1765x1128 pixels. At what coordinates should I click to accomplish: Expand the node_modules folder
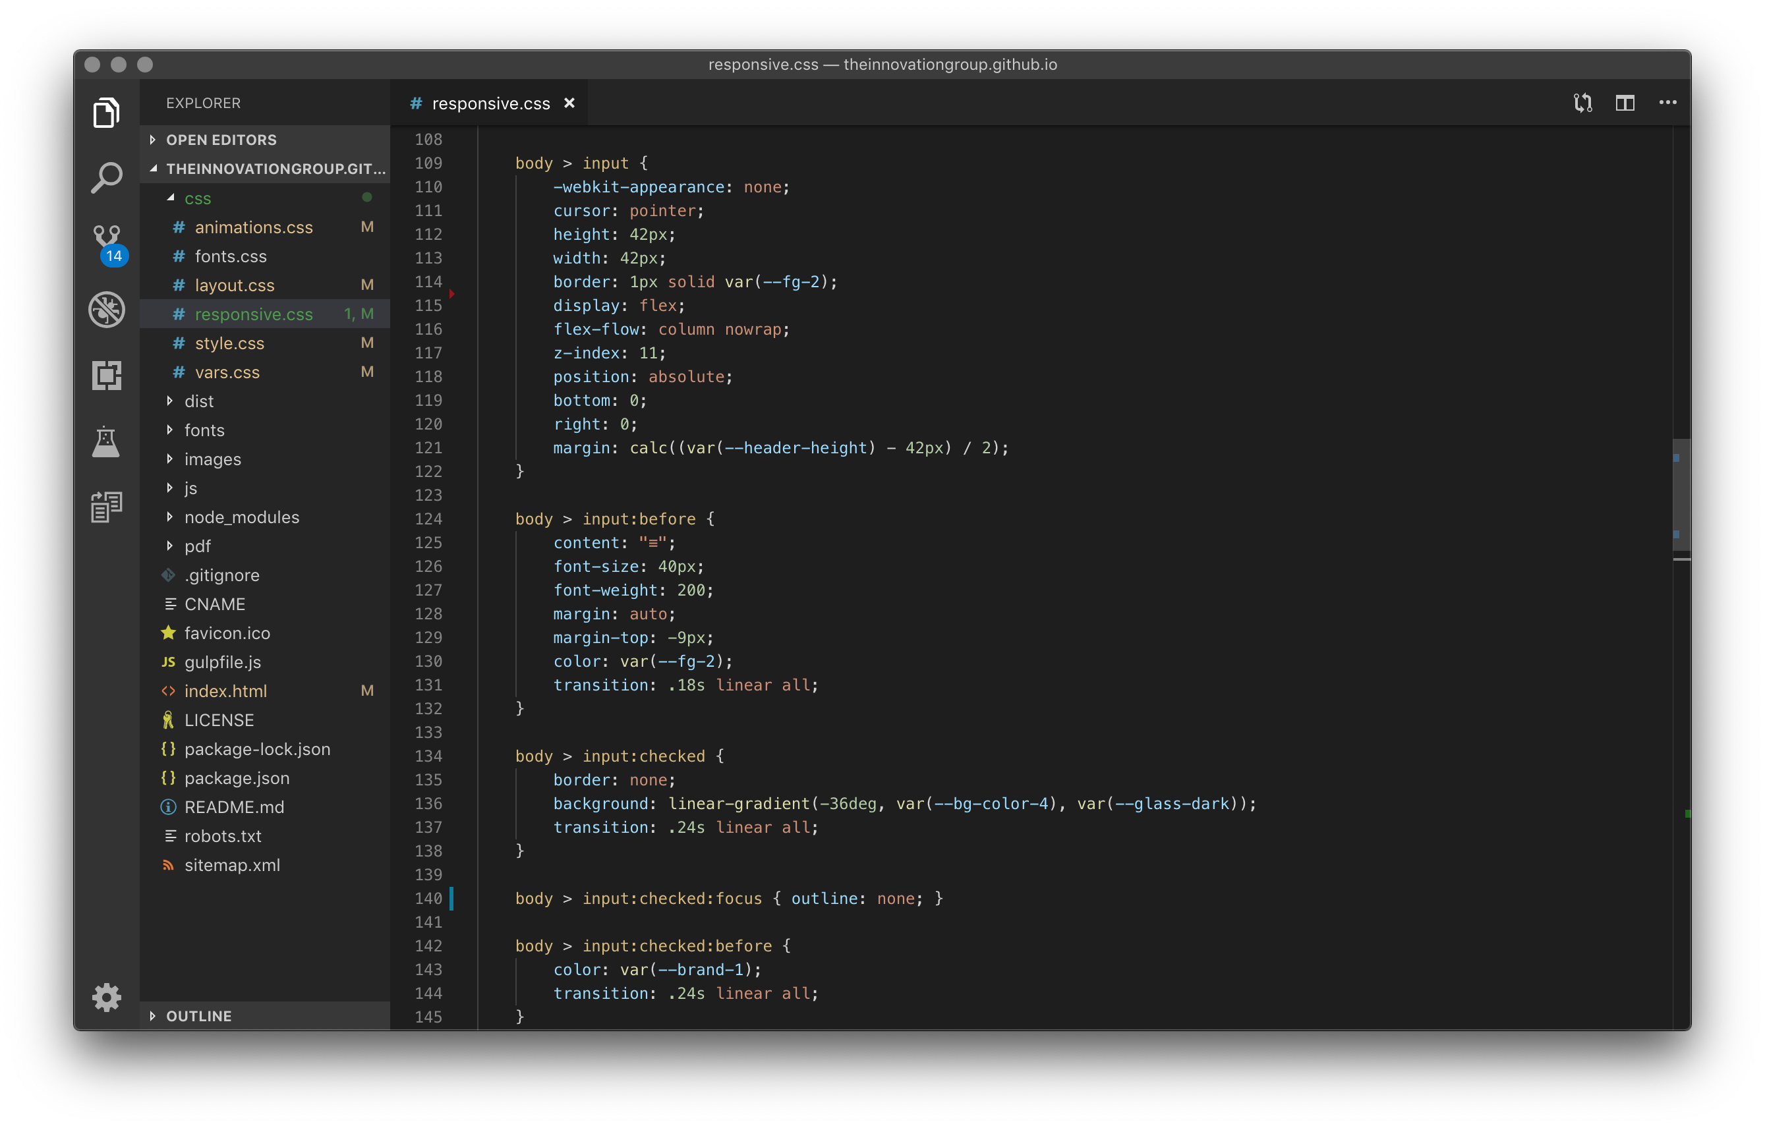click(x=241, y=517)
